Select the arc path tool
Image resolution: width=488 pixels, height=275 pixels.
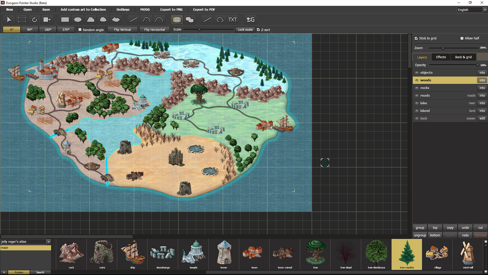[159, 20]
